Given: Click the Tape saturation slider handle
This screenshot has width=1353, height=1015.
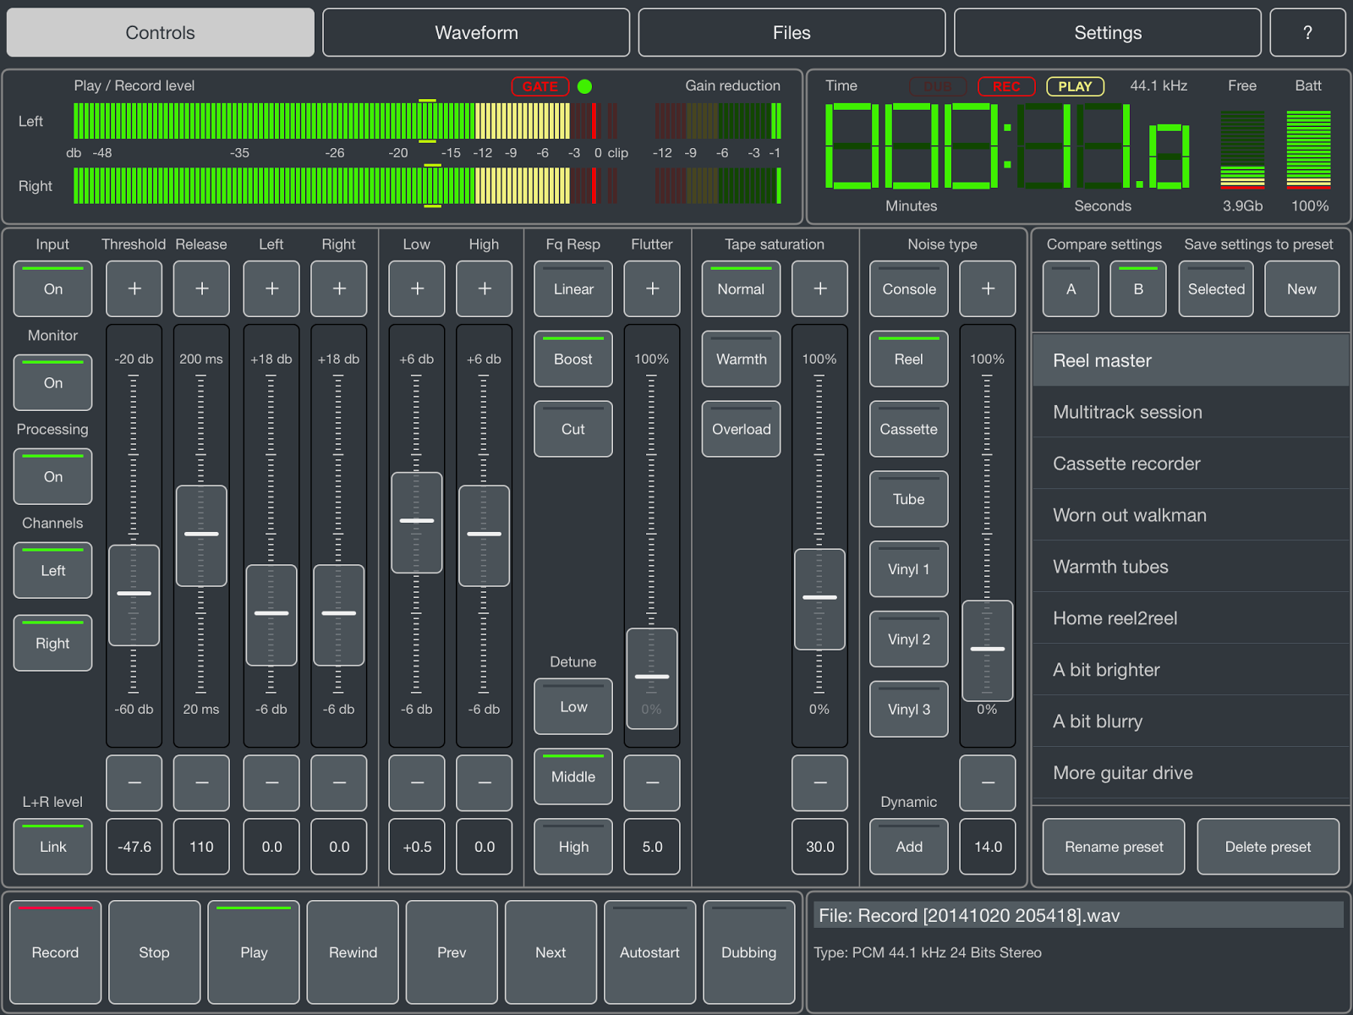Looking at the screenshot, I should click(x=820, y=599).
